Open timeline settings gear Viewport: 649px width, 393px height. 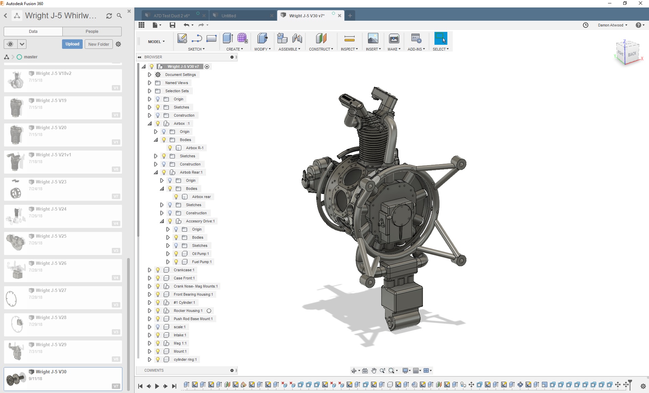[643, 386]
